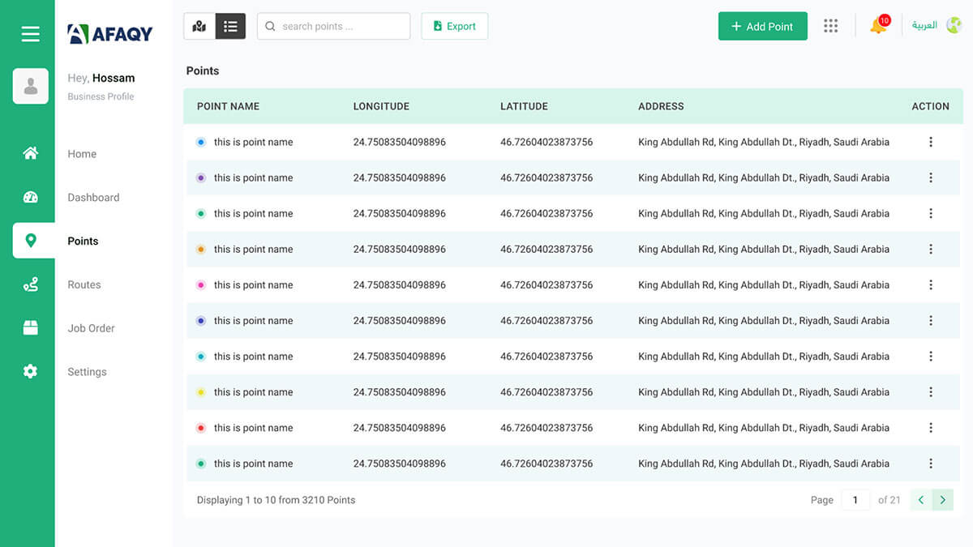Open the Points menu item

(x=83, y=241)
